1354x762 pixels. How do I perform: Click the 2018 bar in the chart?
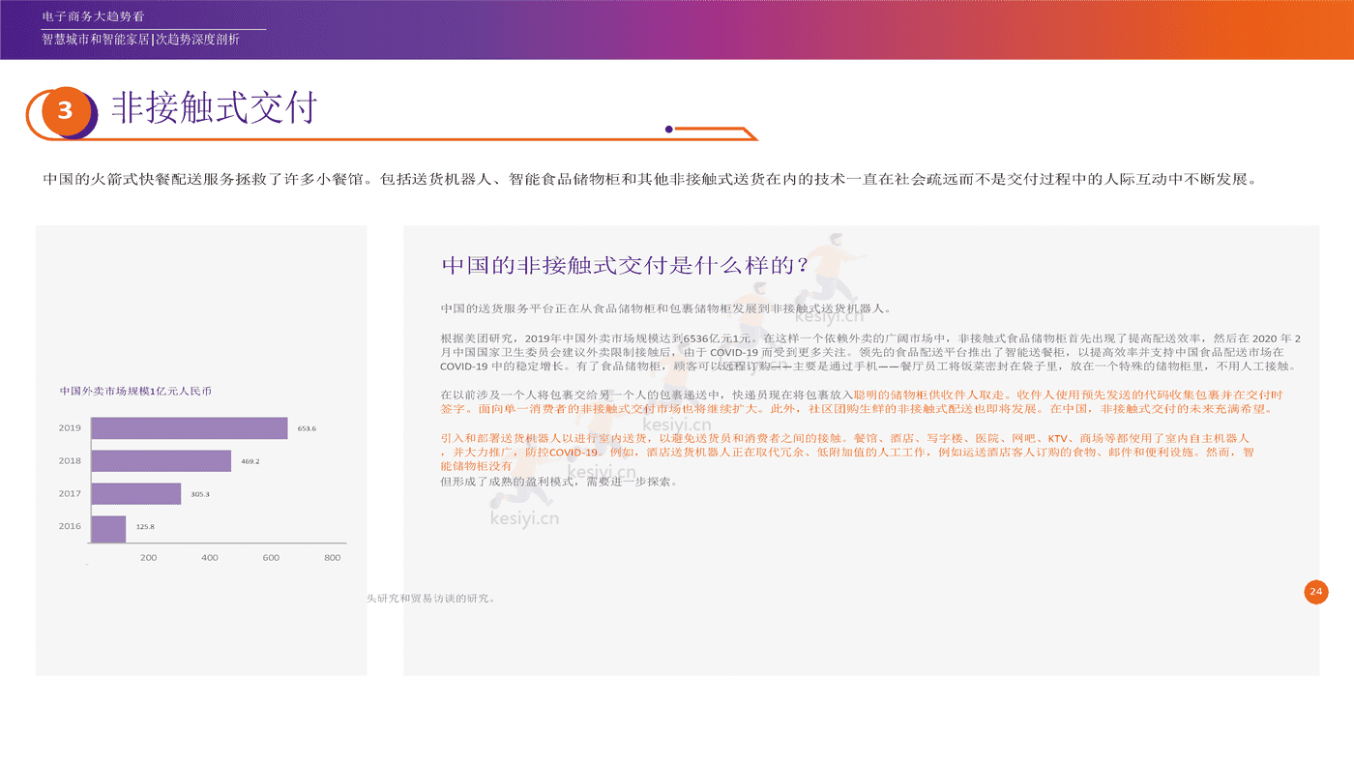(162, 460)
